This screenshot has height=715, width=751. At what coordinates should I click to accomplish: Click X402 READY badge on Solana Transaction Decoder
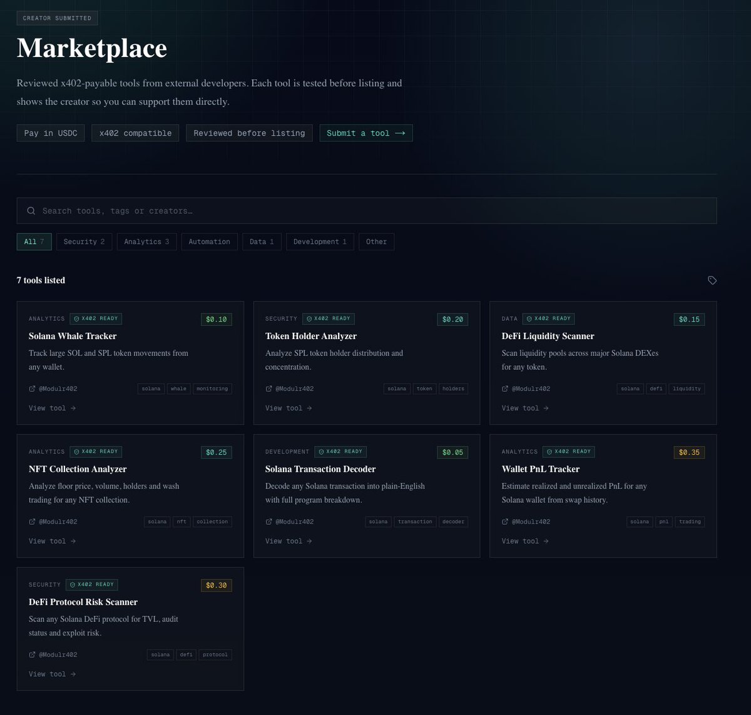[x=340, y=452]
